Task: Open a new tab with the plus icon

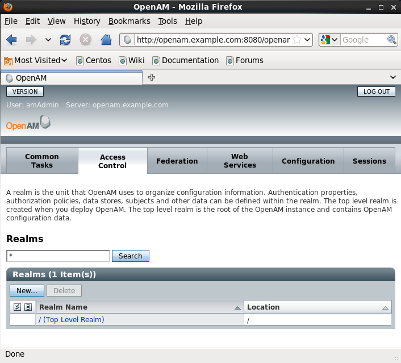Action: click(x=152, y=77)
